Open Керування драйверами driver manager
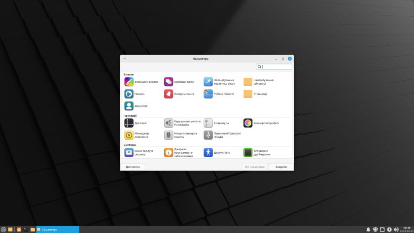Image resolution: width=414 pixels, height=233 pixels. pyautogui.click(x=257, y=153)
